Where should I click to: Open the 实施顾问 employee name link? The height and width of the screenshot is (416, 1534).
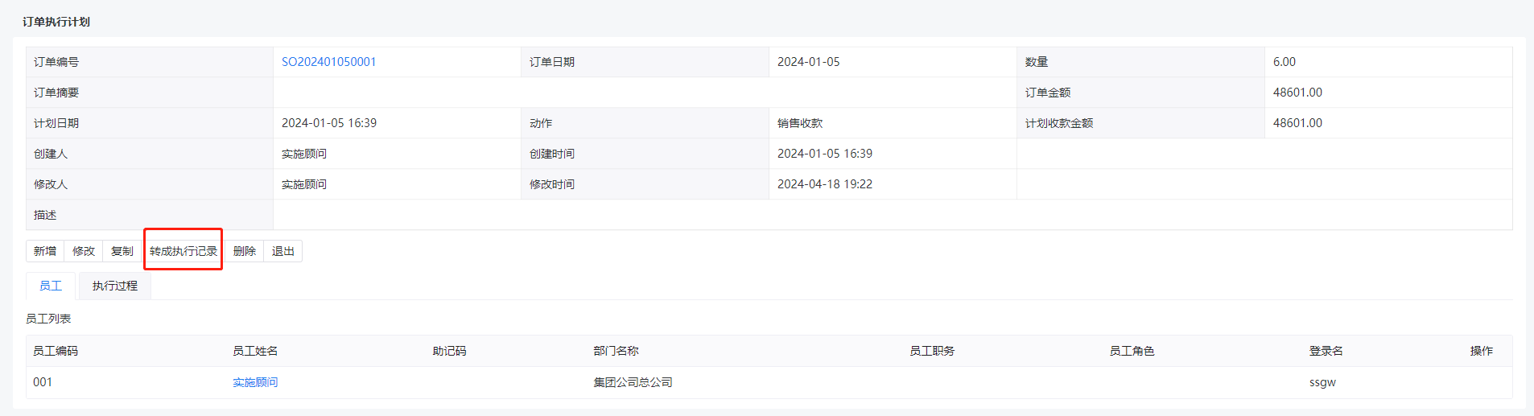[255, 382]
